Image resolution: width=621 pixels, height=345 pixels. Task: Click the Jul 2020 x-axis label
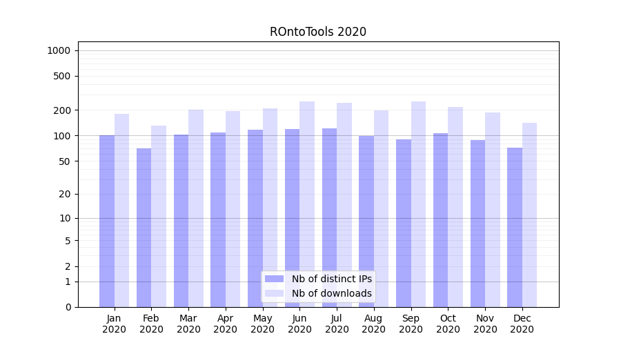(x=337, y=324)
